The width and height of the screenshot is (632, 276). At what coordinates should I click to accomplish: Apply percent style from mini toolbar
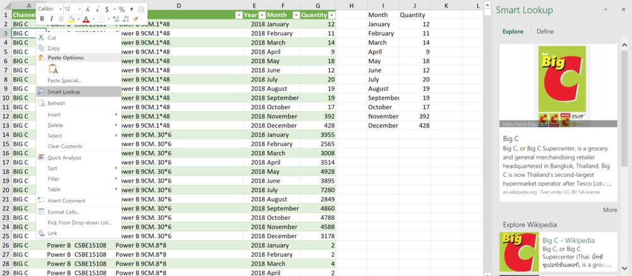(x=121, y=9)
